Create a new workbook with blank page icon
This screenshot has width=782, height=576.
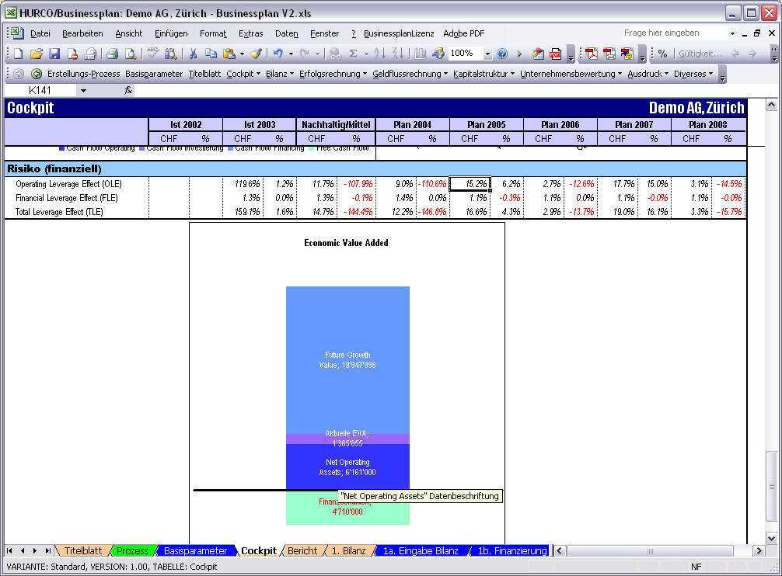pos(19,54)
